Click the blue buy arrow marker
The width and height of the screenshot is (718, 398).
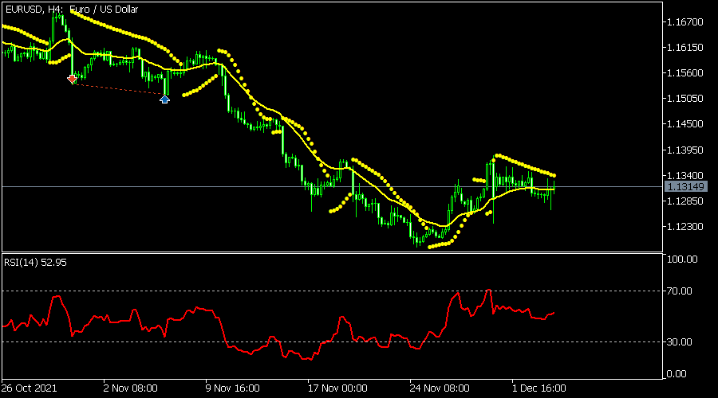[x=164, y=99]
